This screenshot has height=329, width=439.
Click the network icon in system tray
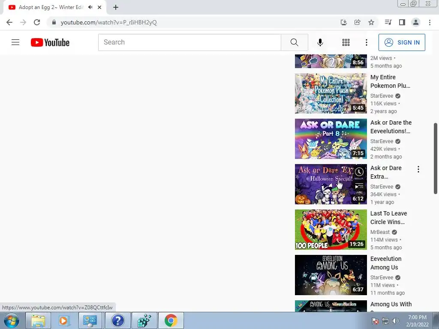pos(385,321)
